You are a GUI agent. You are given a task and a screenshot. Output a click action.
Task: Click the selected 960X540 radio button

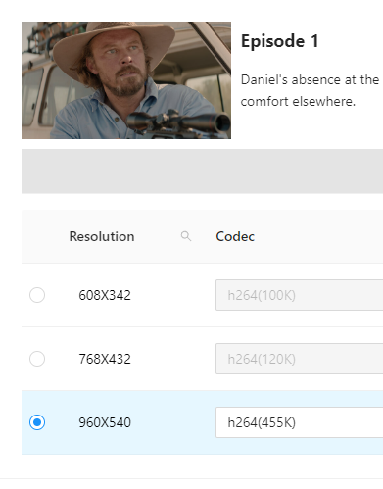(37, 422)
